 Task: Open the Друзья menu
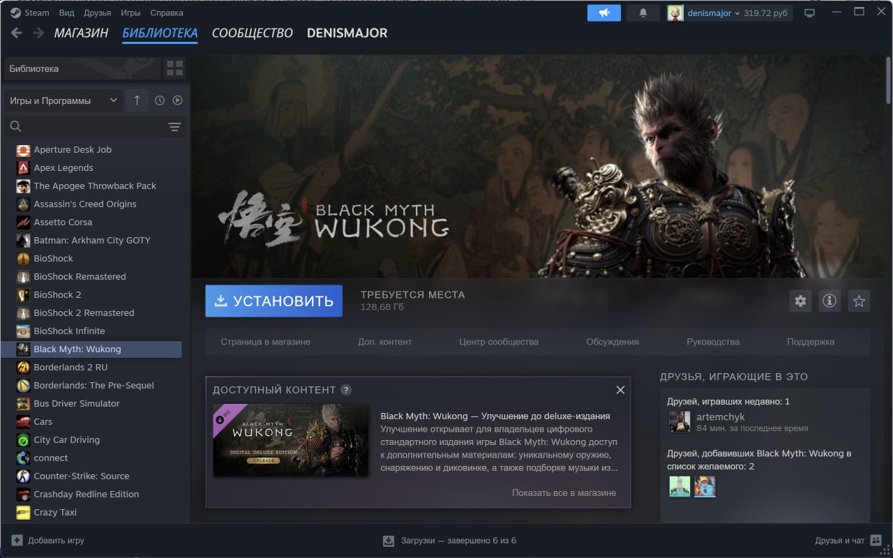(x=97, y=13)
